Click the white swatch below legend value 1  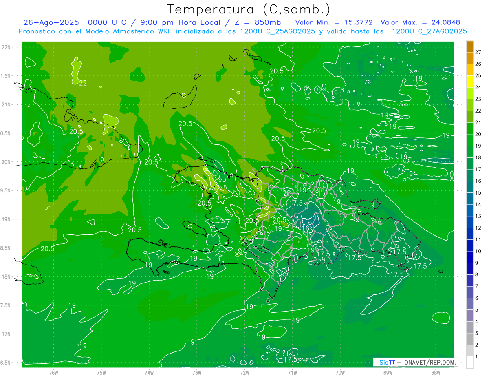(x=470, y=363)
